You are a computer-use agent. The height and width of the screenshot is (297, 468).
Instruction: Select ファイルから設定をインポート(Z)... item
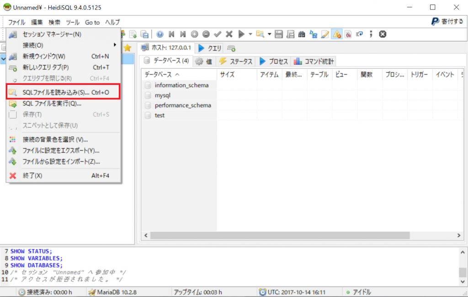(x=64, y=162)
